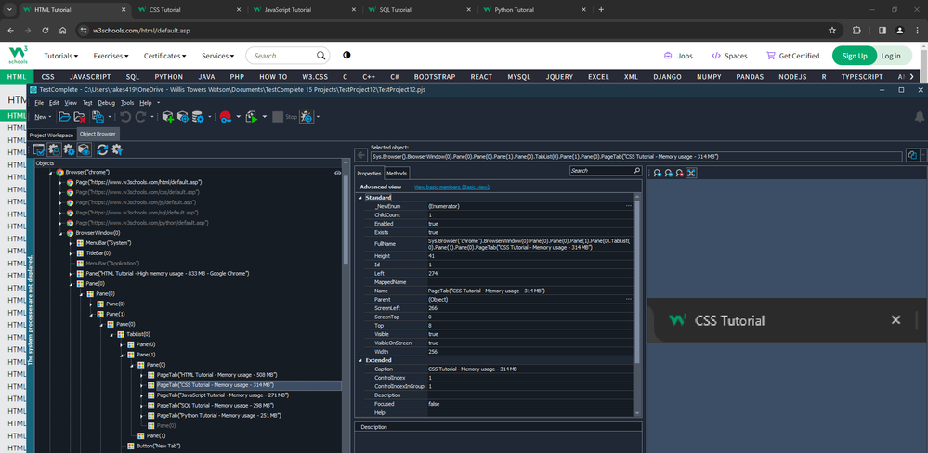Click the Record test red icon
The width and height of the screenshot is (928, 453).
[225, 117]
